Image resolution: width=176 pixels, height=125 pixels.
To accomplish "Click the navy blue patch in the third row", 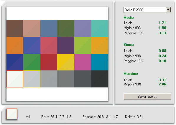I will (x=15, y=62).
